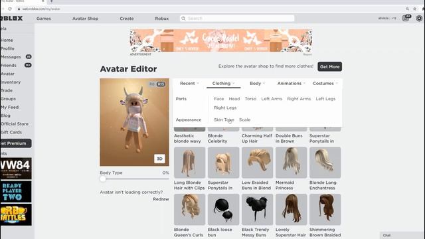Click the Redraw link
The height and width of the screenshot is (239, 425).
161,199
